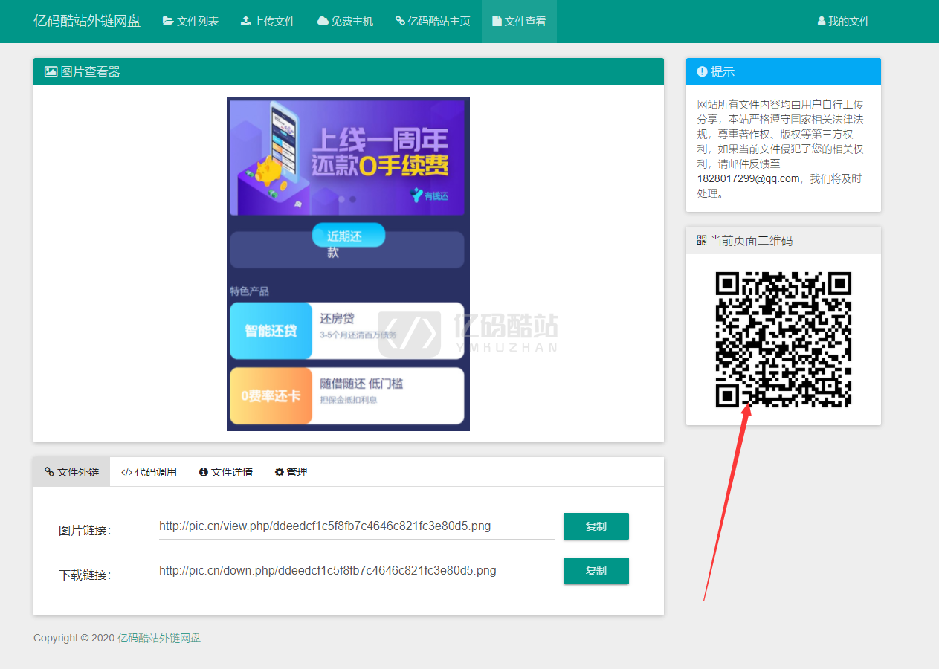Click the 下载链接 URL field
Image resolution: width=939 pixels, height=669 pixels.
357,571
